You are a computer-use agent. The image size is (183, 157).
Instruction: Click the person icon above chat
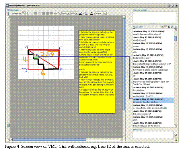point(169,27)
